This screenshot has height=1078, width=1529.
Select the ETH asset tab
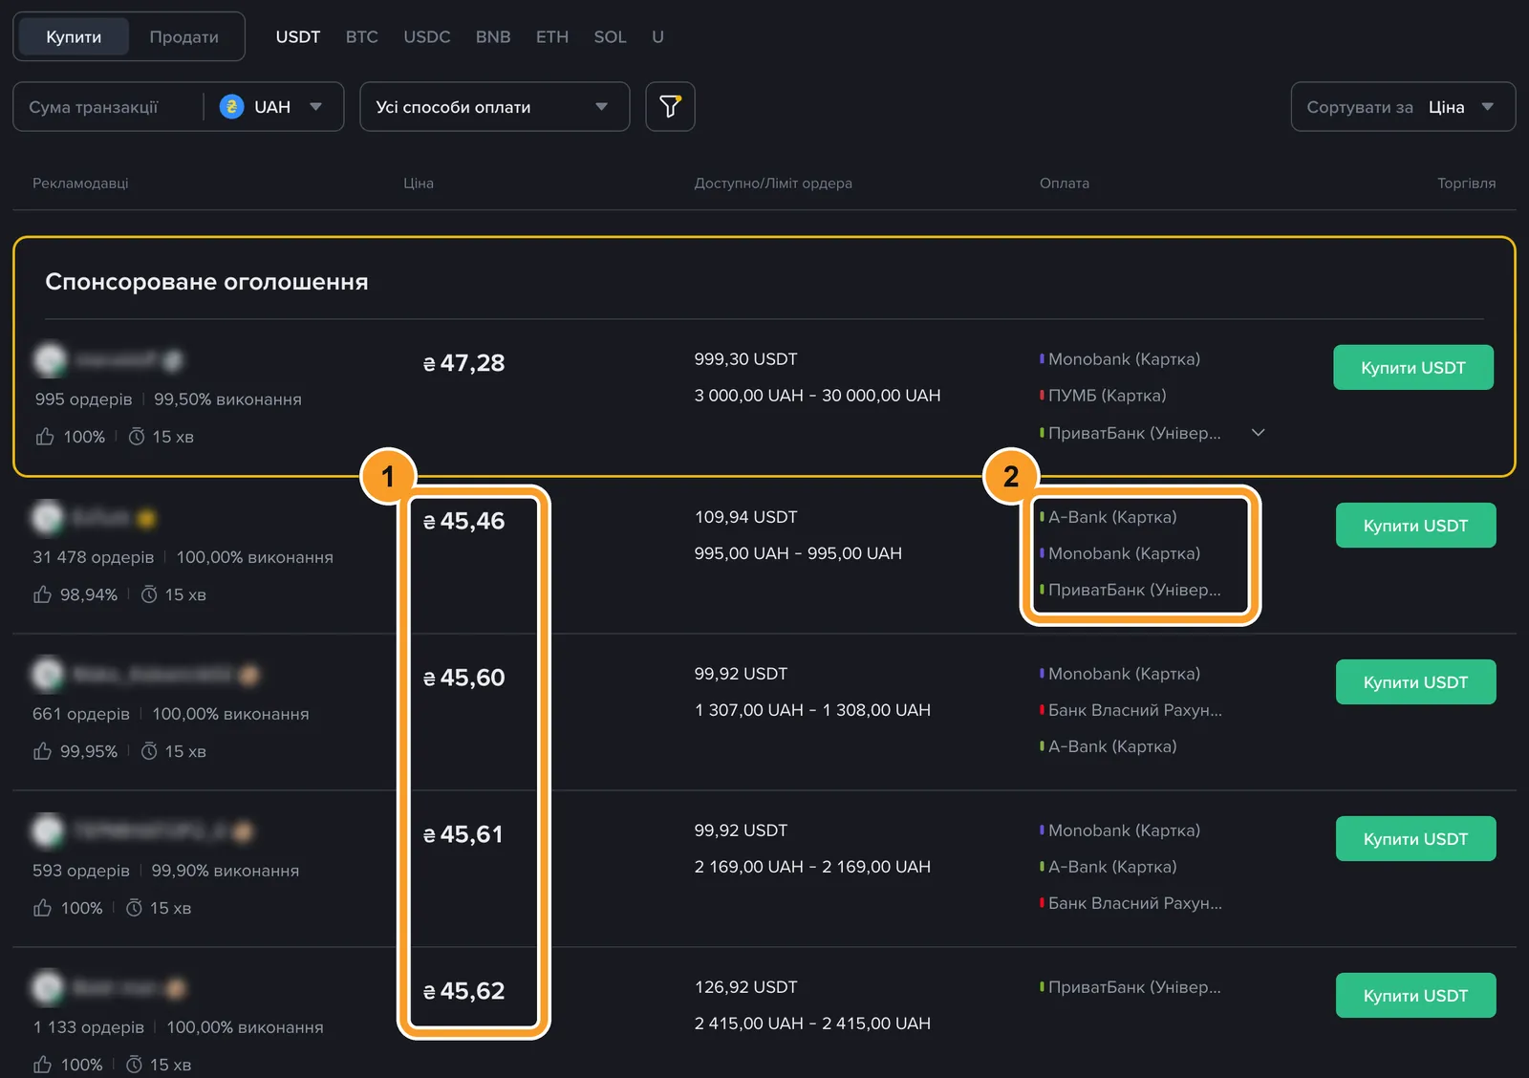[552, 36]
